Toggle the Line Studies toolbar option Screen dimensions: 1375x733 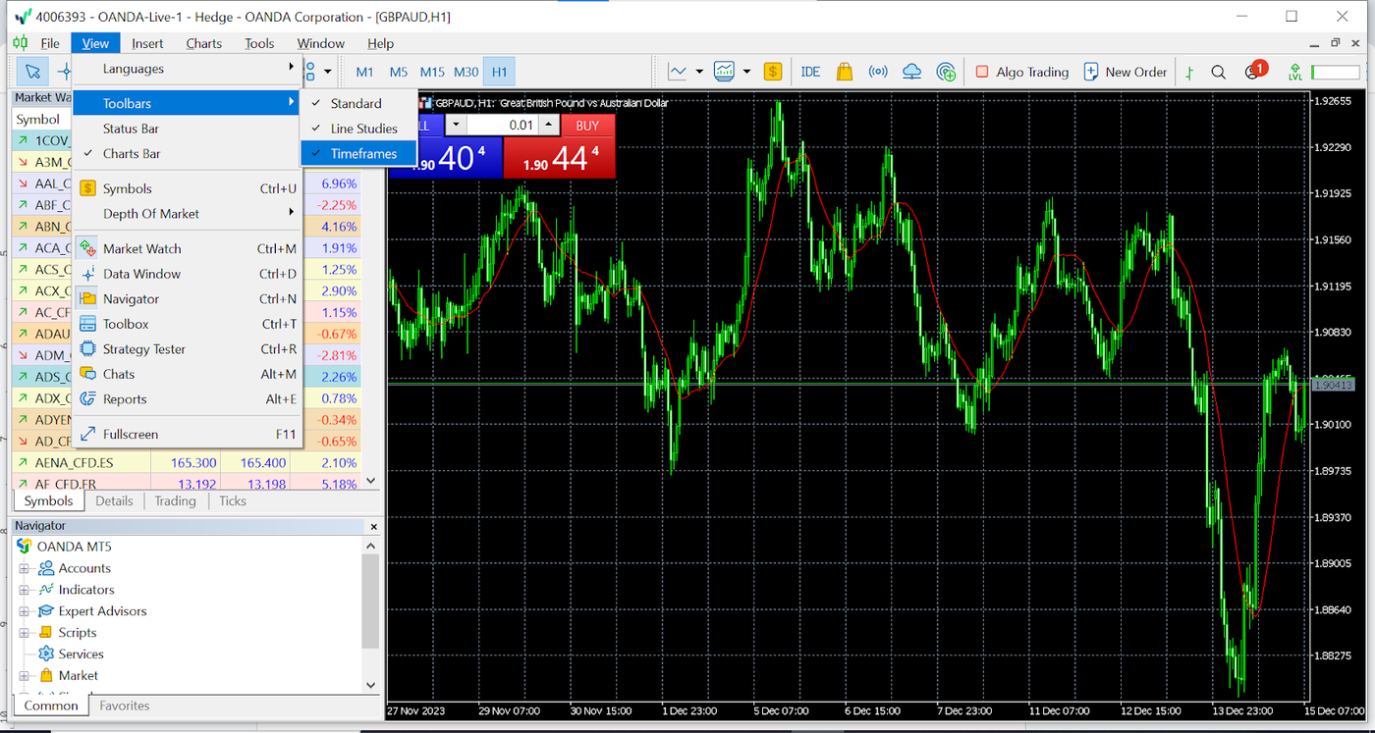(x=363, y=129)
